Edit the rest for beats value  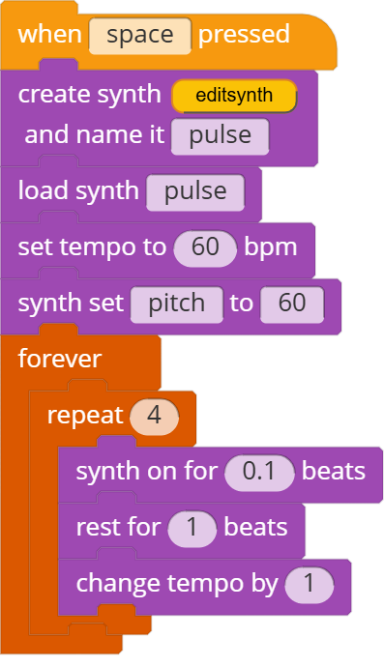[192, 529]
